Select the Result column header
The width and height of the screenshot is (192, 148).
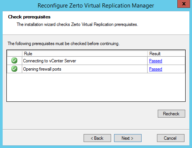[x=166, y=54]
